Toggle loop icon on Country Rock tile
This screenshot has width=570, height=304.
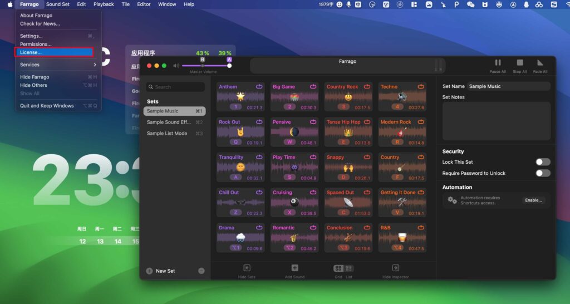click(367, 86)
